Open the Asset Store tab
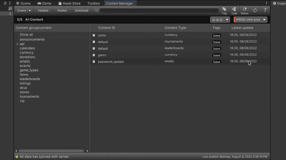Viewport: 286px width, 160px height. [x=69, y=3]
